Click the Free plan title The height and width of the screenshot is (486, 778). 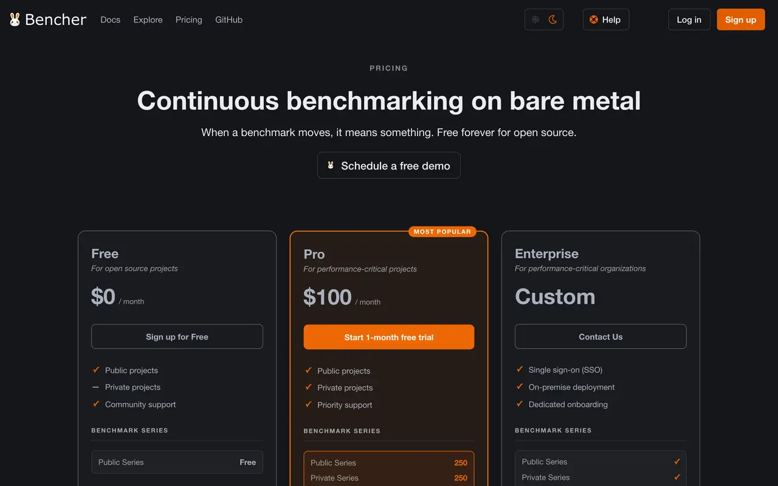tap(105, 253)
